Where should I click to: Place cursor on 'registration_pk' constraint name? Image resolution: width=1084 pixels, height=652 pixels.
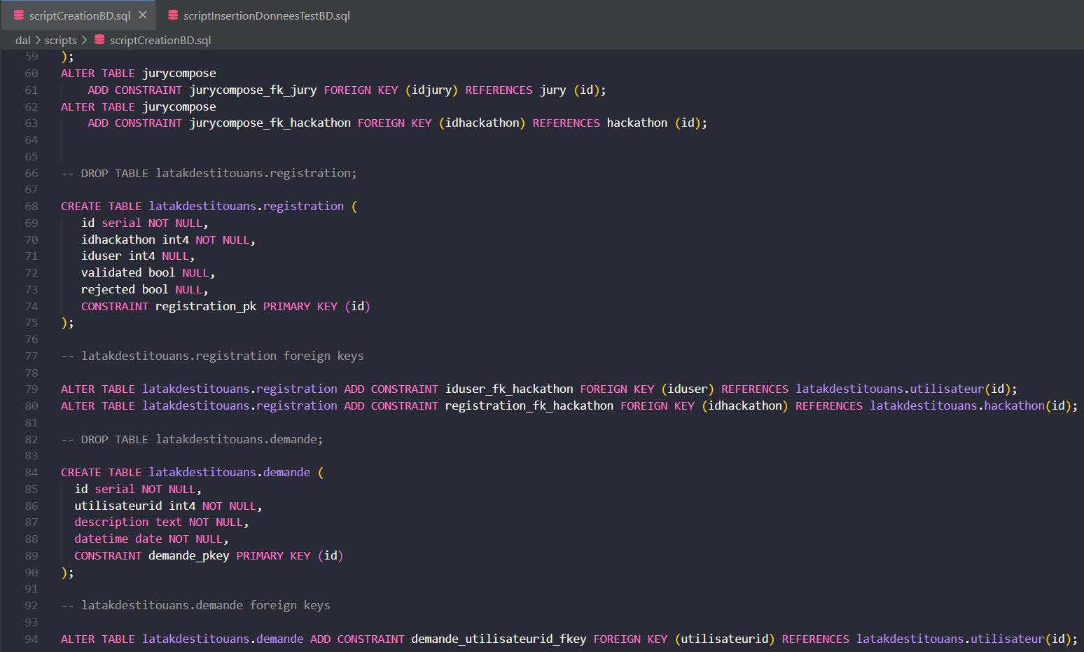[205, 307]
